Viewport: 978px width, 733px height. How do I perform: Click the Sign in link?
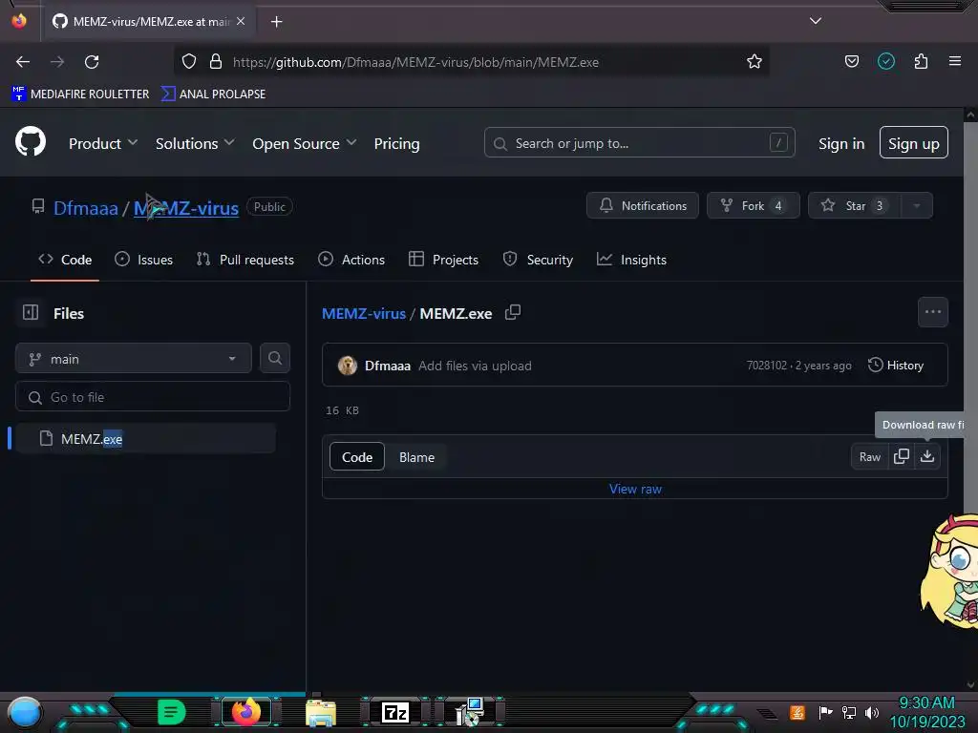pos(841,143)
